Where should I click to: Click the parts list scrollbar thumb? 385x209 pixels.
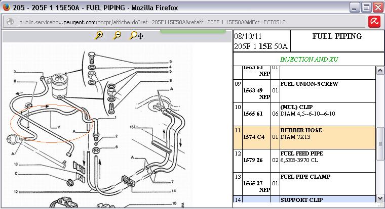380,144
